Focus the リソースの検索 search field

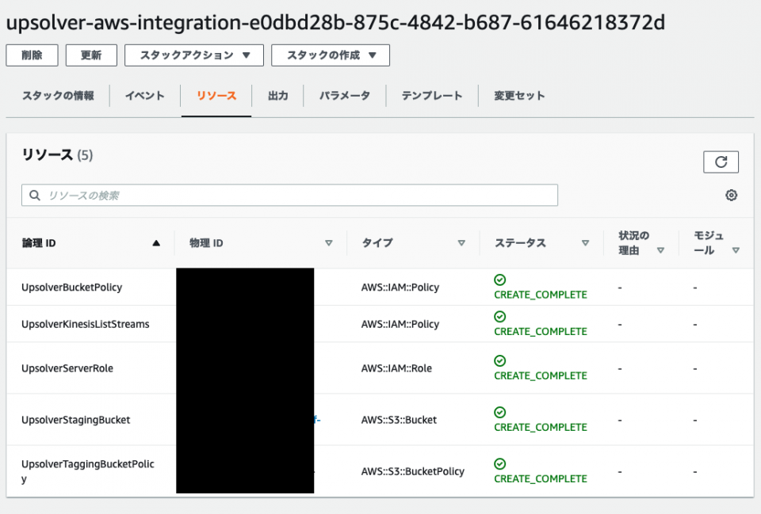[290, 195]
